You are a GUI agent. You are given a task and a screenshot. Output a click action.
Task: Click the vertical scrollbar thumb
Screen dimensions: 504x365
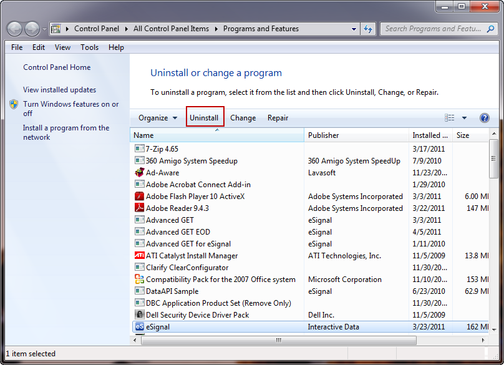[x=493, y=158]
